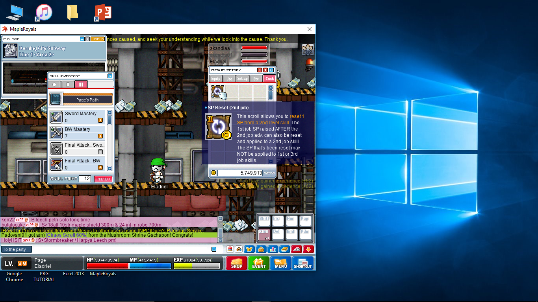This screenshot has height=302, width=538.
Task: Open the iTunes desktop shortcut
Action: coord(44,12)
